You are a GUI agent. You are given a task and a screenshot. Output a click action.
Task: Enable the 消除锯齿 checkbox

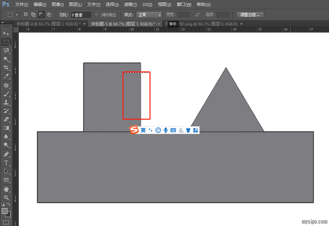[97, 15]
